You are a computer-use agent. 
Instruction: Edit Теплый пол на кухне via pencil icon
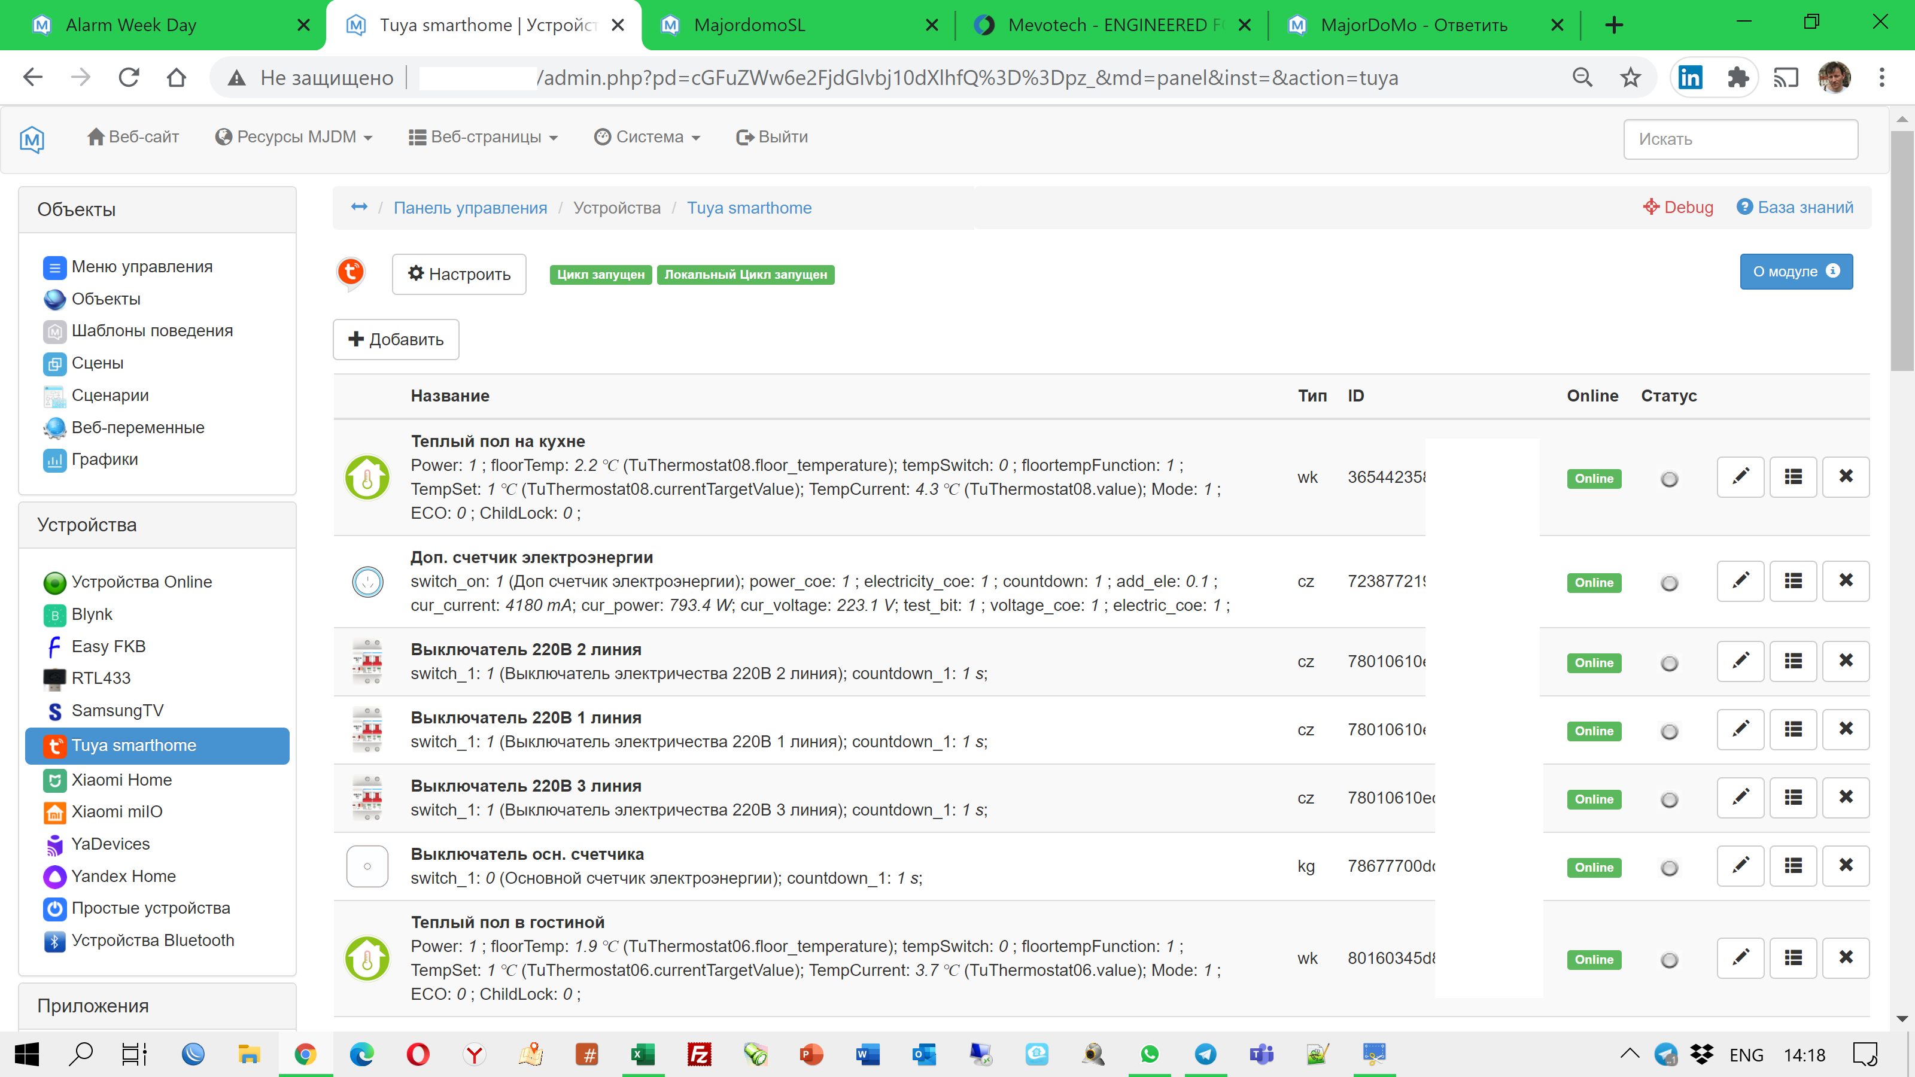point(1740,476)
